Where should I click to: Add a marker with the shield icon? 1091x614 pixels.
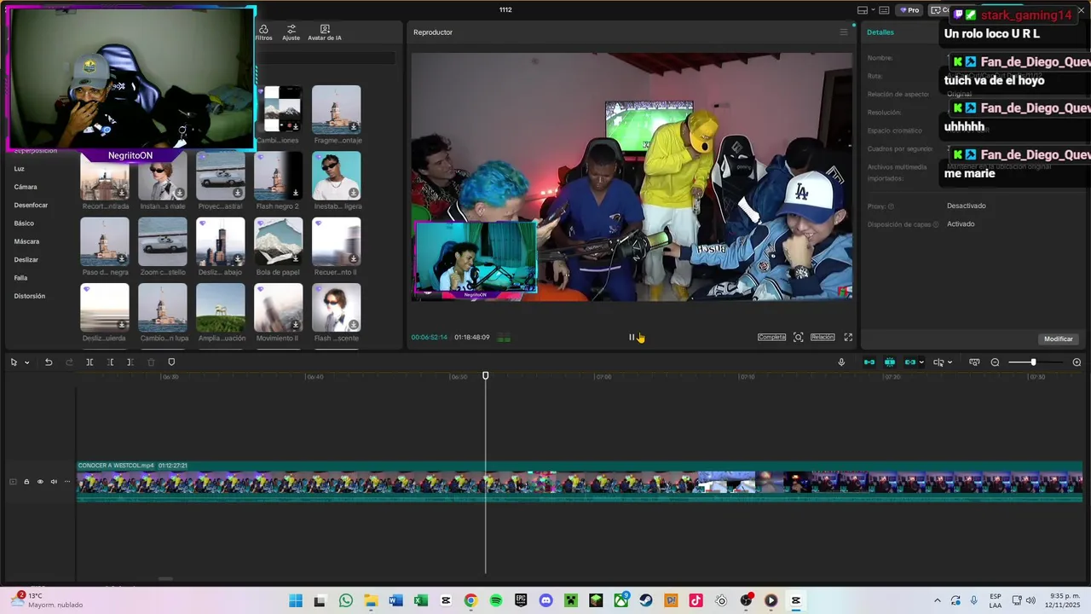[171, 362]
